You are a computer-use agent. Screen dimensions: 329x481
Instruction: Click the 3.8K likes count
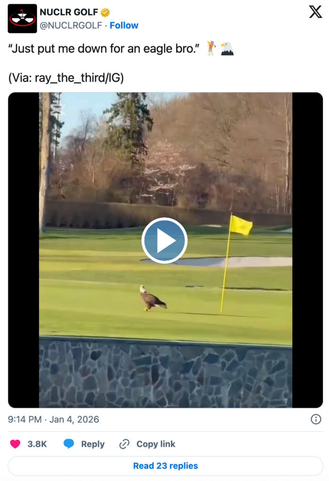click(x=37, y=444)
